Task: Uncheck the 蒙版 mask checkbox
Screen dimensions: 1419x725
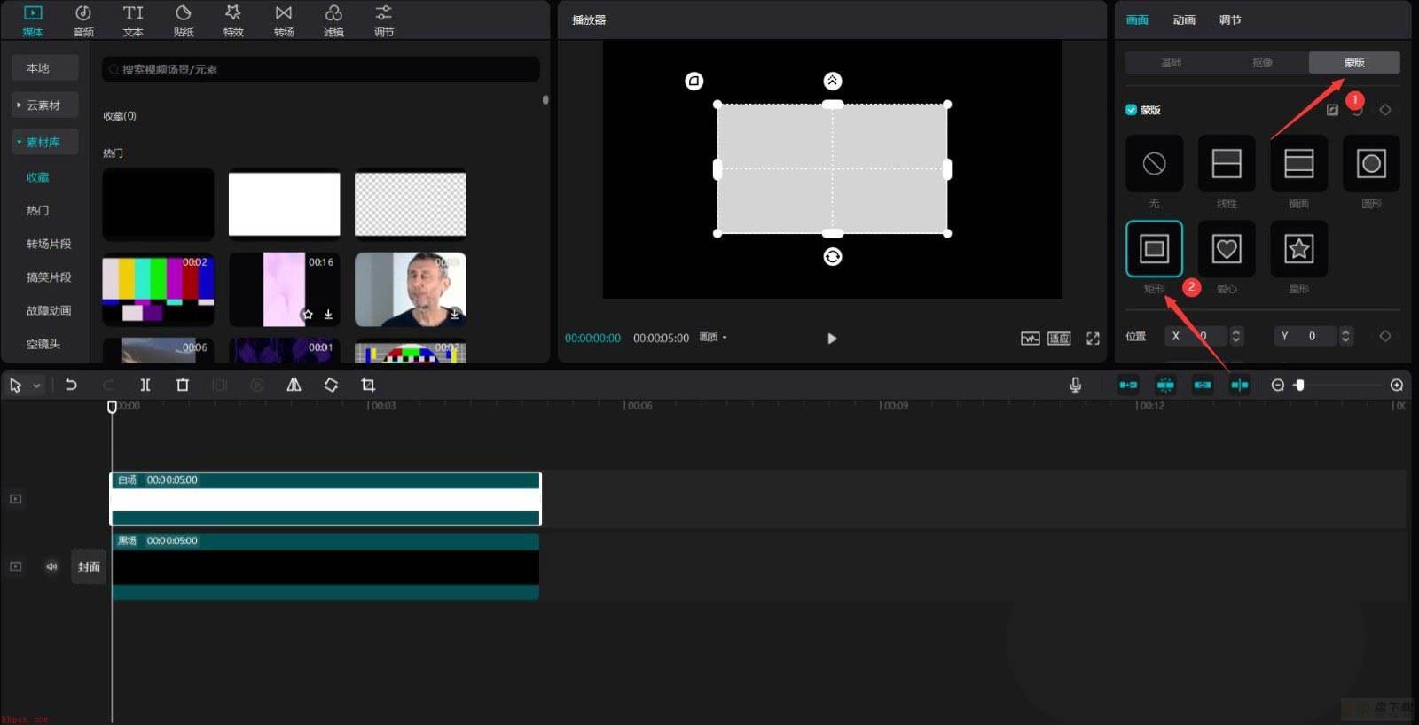Action: (x=1131, y=110)
